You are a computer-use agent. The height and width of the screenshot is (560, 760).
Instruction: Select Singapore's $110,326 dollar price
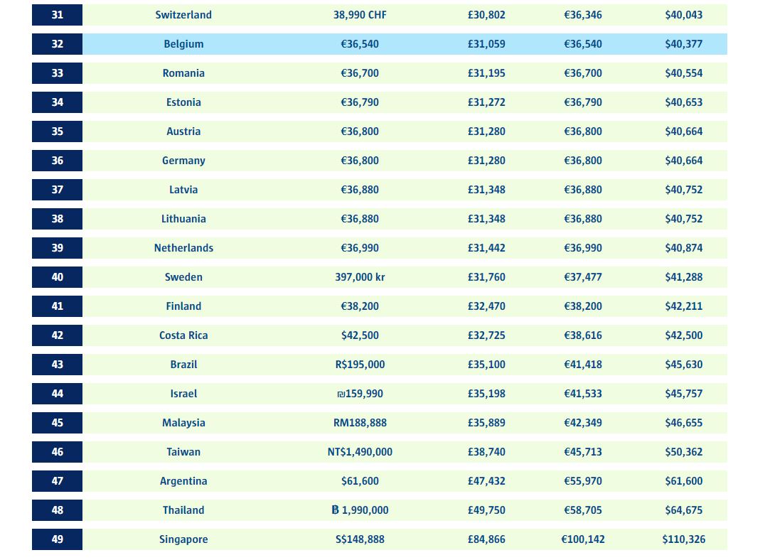tap(683, 539)
